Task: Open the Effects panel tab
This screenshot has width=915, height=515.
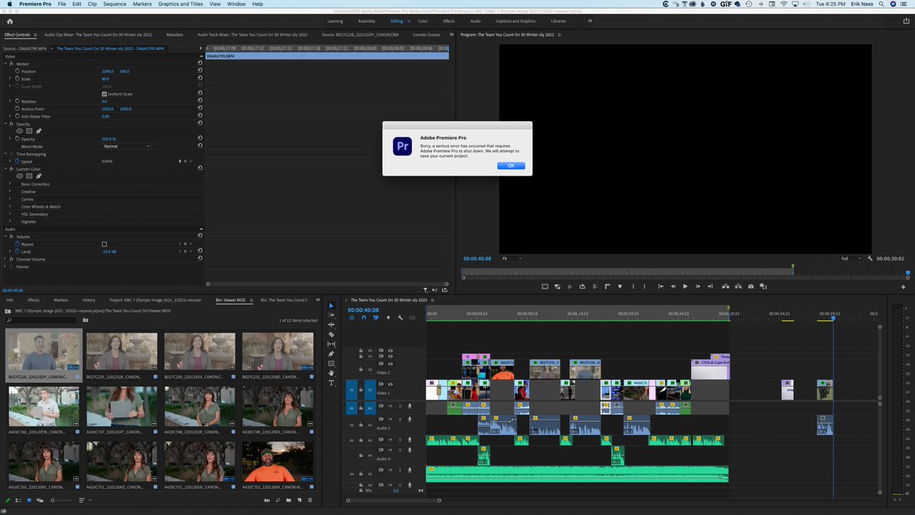Action: pos(34,300)
